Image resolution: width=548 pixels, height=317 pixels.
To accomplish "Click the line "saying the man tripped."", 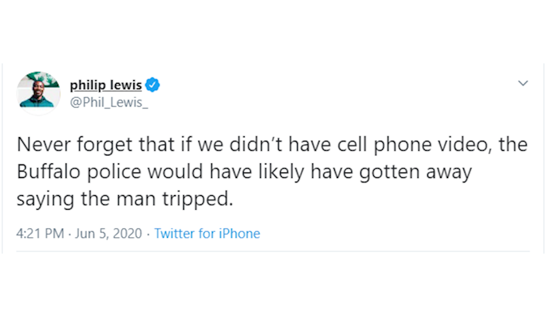I will tap(124, 199).
